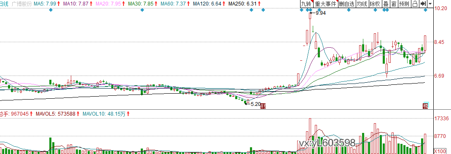The image size is (451, 154).
Task: Click the 9.94 high price annotation
Action: [321, 13]
